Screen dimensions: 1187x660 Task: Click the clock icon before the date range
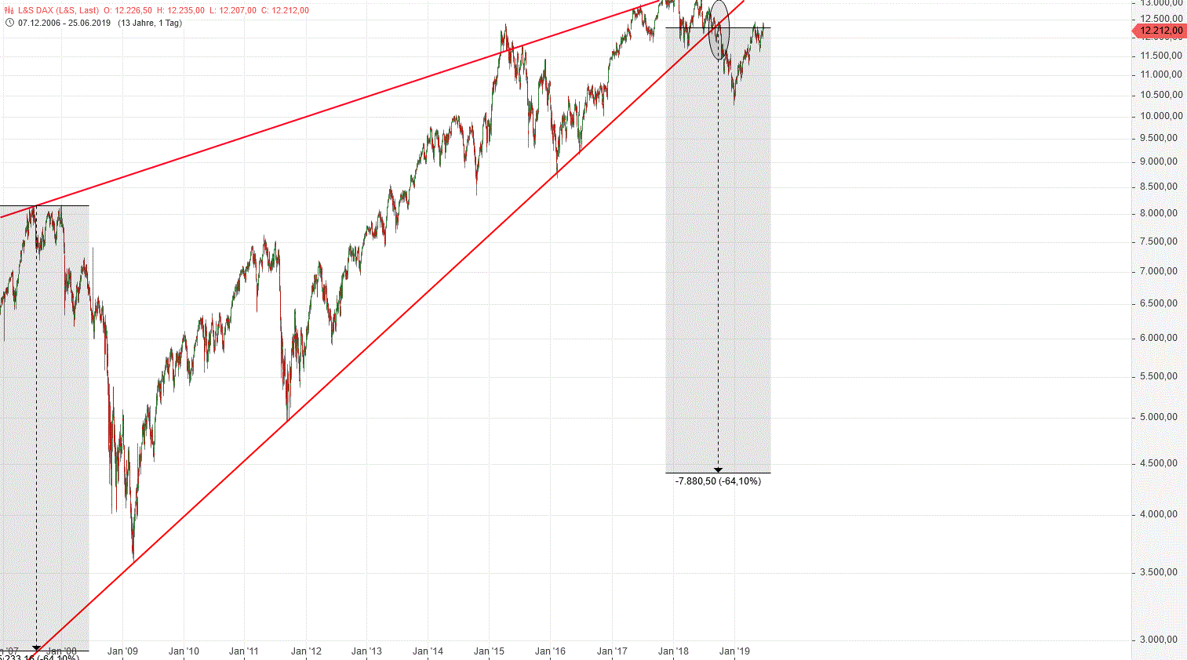tap(9, 23)
